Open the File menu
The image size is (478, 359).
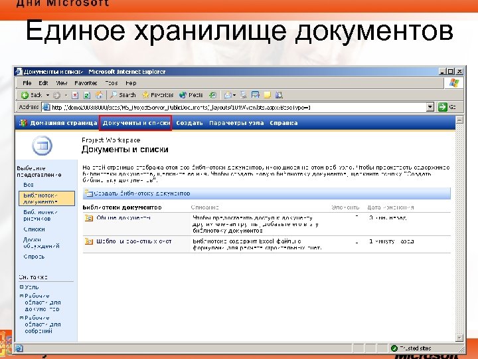pos(27,83)
